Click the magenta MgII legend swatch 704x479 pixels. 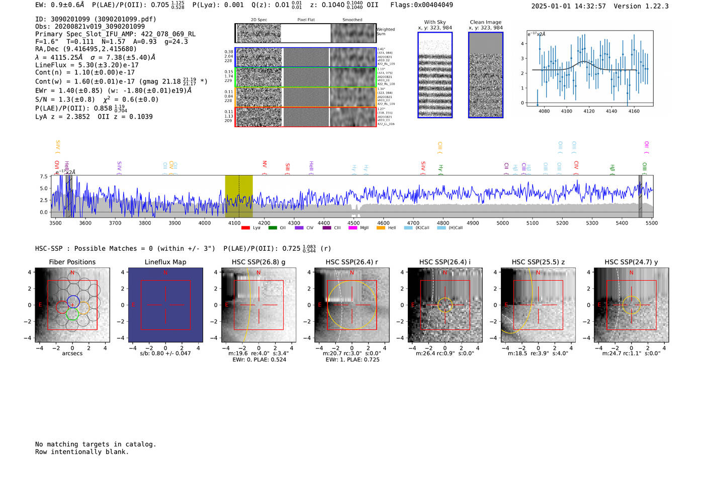pyautogui.click(x=353, y=228)
